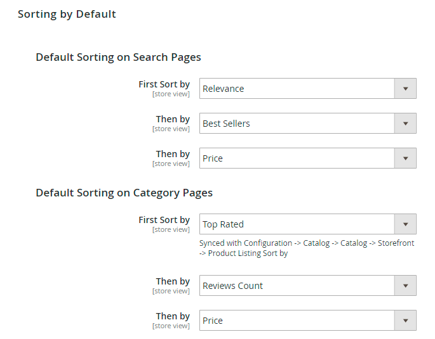Click the Then by label beside Best Sellers

pos(173,119)
